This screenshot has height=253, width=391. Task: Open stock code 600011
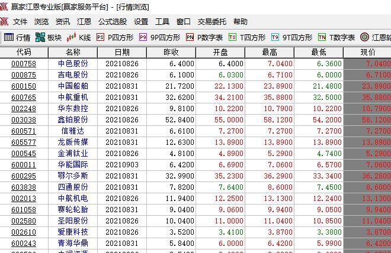pos(24,165)
